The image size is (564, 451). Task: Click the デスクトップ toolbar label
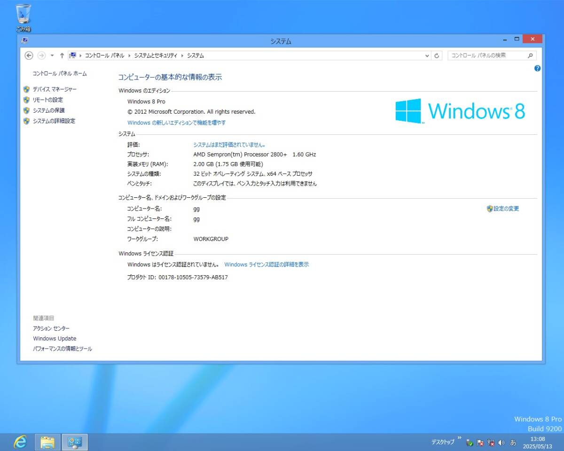pos(443,442)
